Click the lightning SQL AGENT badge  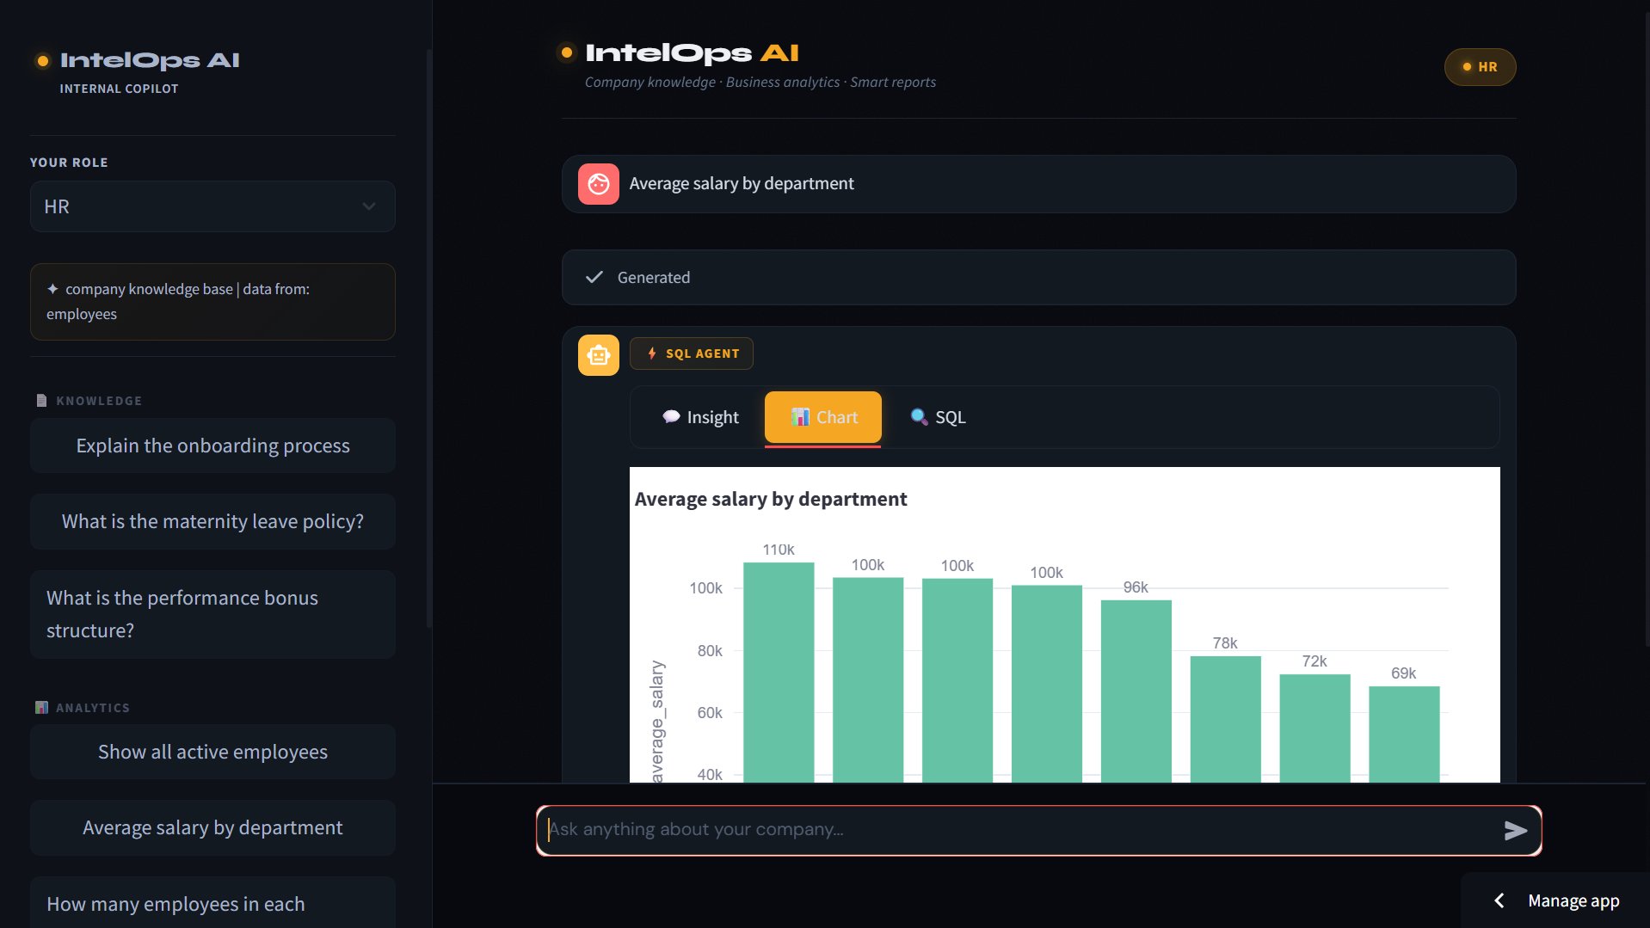pos(691,353)
